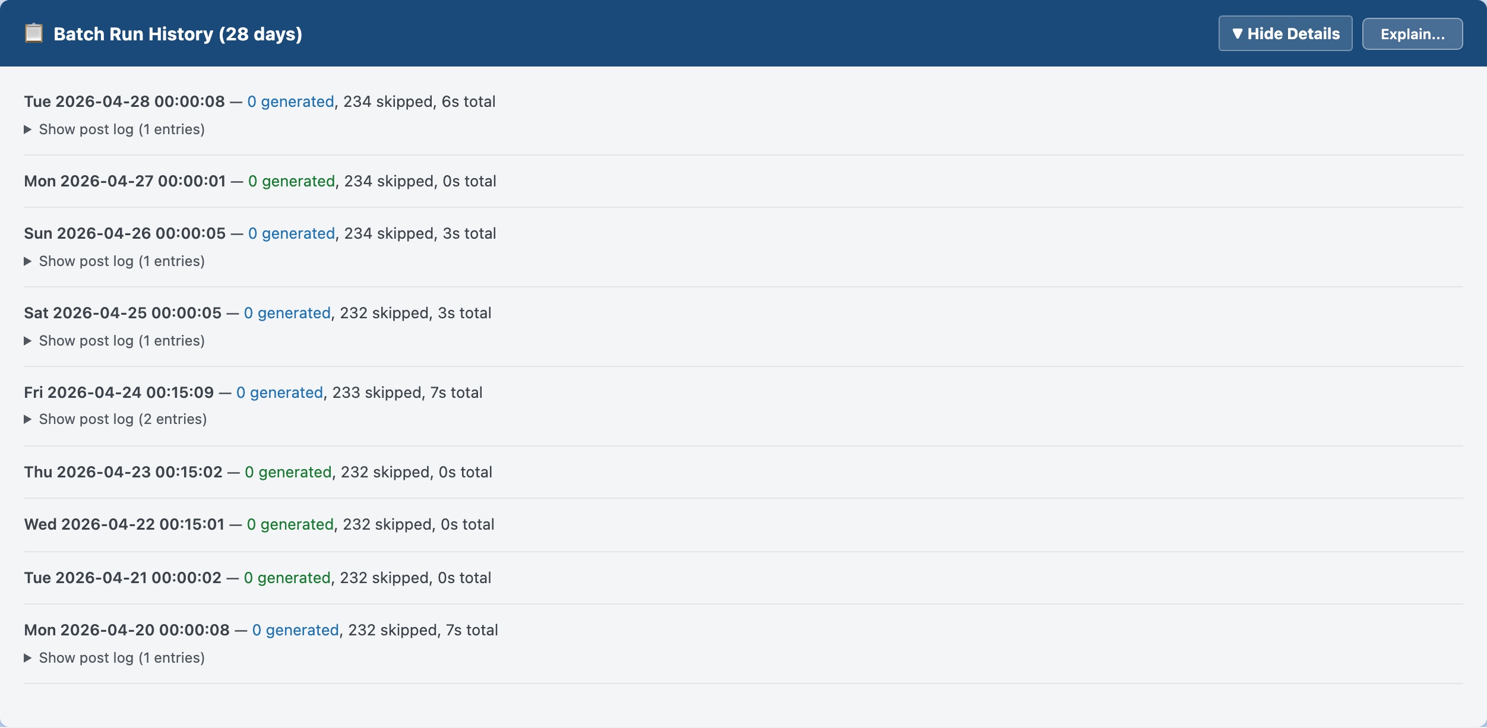Open the 0 generated link for Tue 2026-04-21
This screenshot has width=1487, height=728.
coord(287,577)
